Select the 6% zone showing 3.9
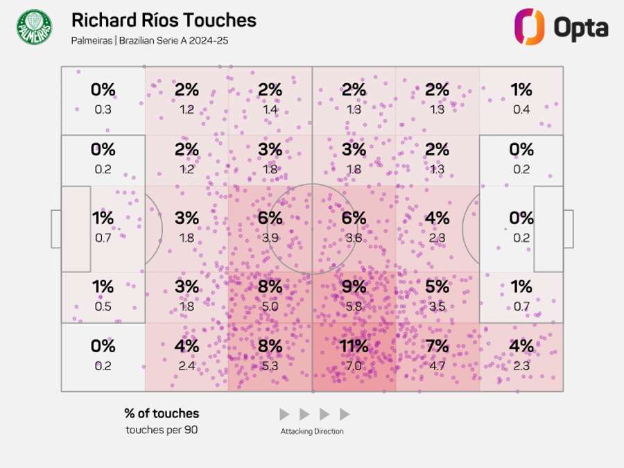 point(270,229)
